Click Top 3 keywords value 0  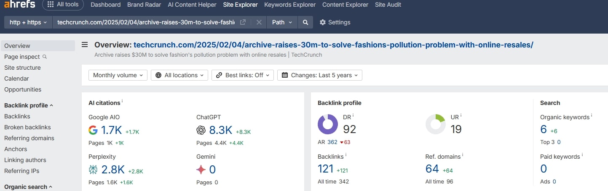click(559, 142)
